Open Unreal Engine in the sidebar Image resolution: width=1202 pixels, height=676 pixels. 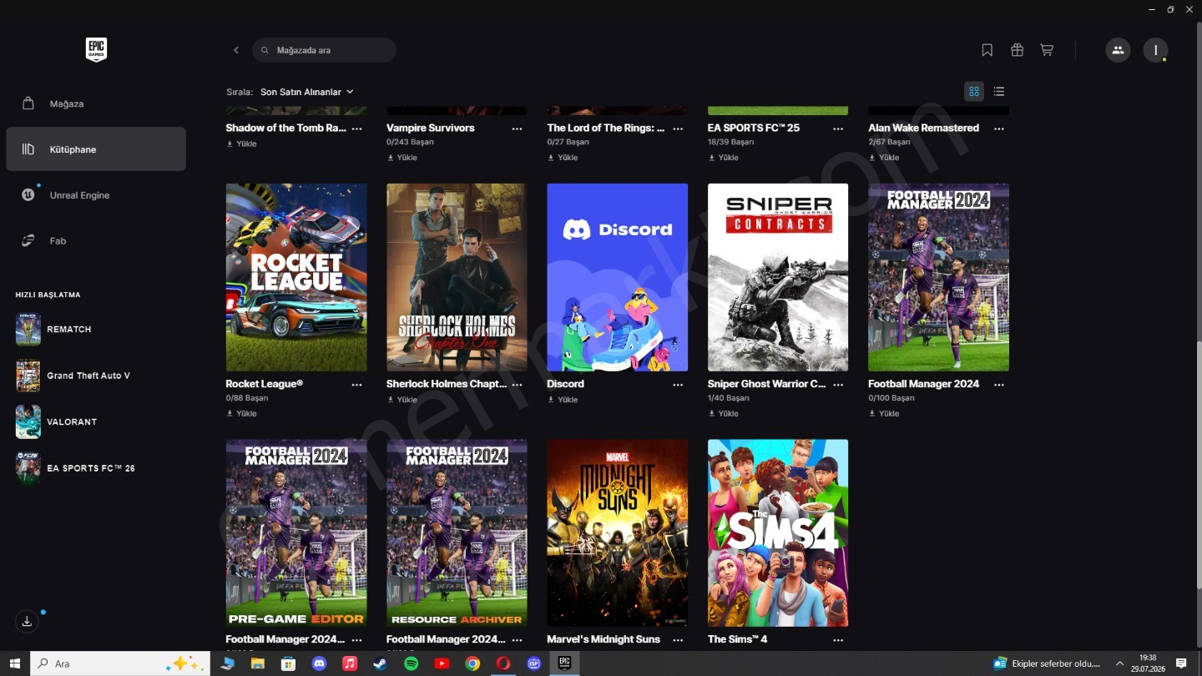click(96, 195)
